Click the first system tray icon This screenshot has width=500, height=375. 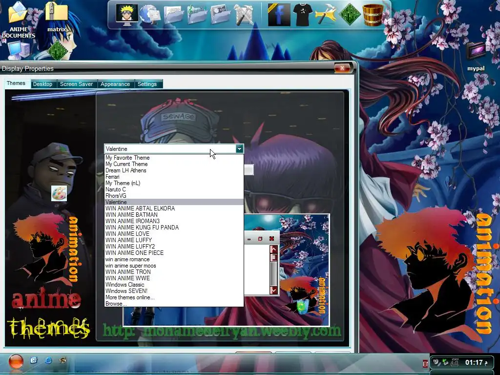437,362
